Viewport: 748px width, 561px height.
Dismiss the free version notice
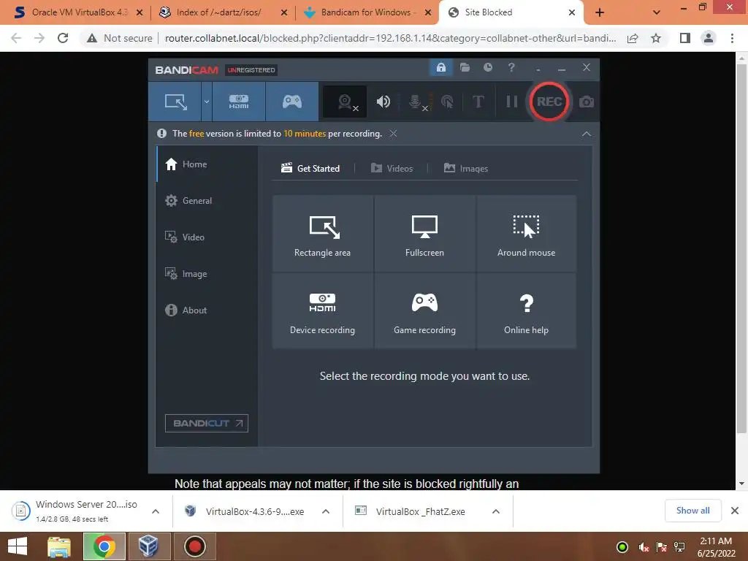click(393, 134)
